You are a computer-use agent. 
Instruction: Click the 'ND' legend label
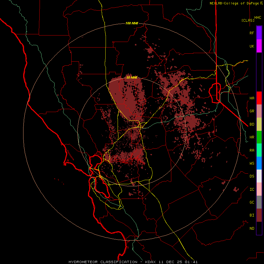point(252,229)
